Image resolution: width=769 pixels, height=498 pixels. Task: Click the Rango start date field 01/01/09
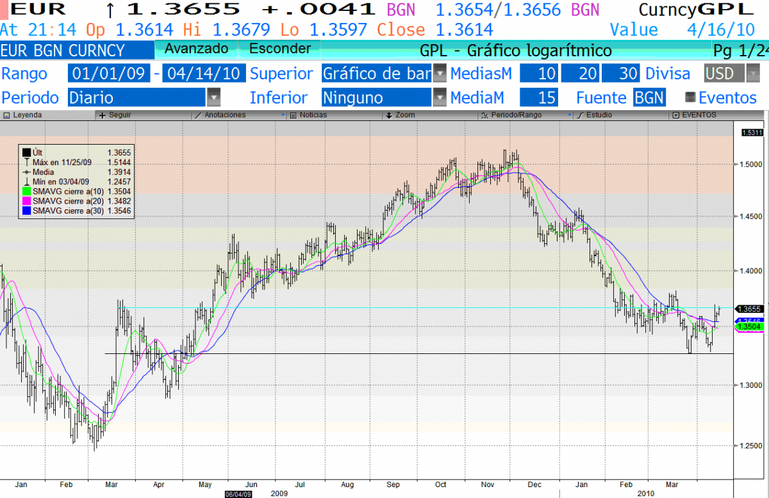point(109,73)
